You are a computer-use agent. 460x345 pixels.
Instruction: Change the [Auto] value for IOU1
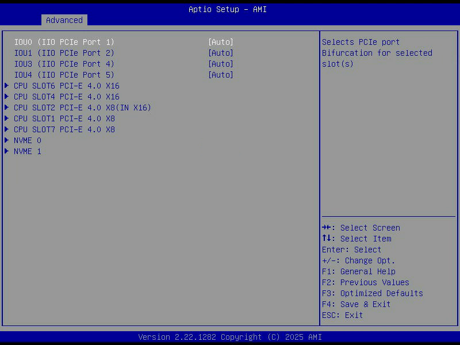coord(221,53)
